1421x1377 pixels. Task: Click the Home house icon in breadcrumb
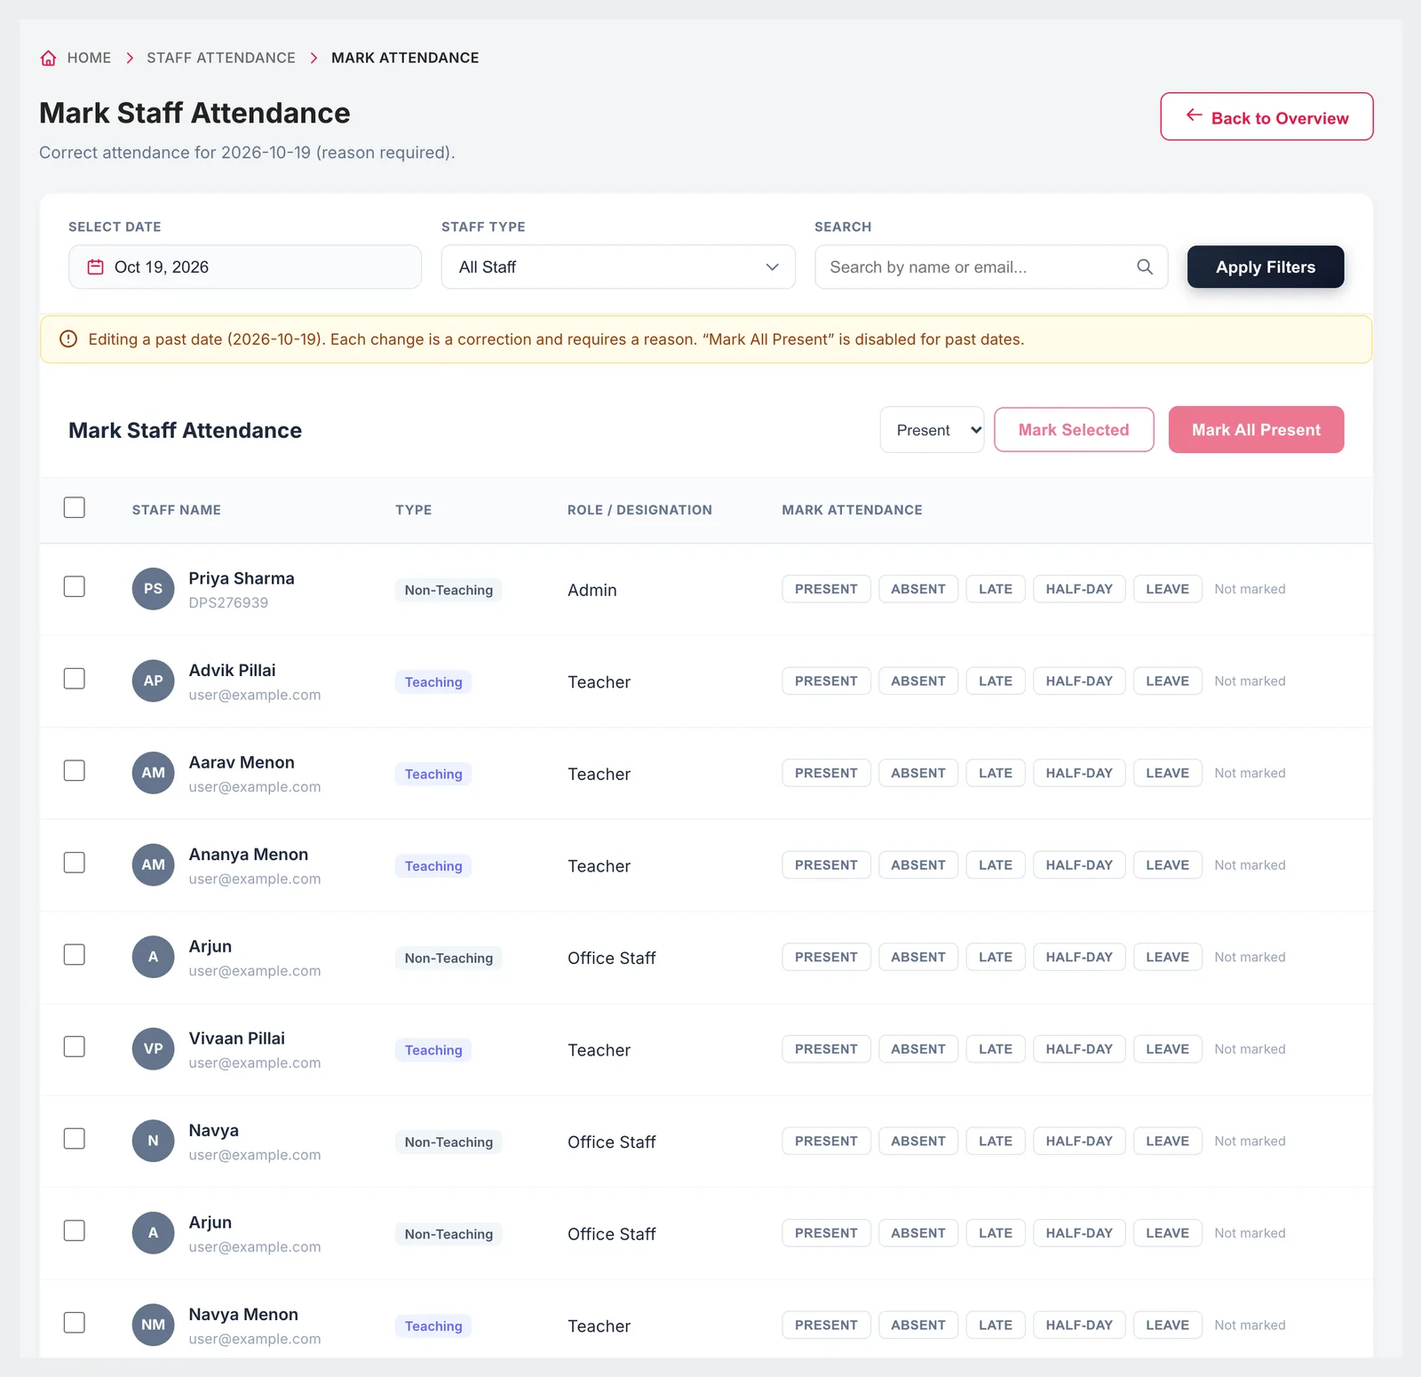coord(49,58)
